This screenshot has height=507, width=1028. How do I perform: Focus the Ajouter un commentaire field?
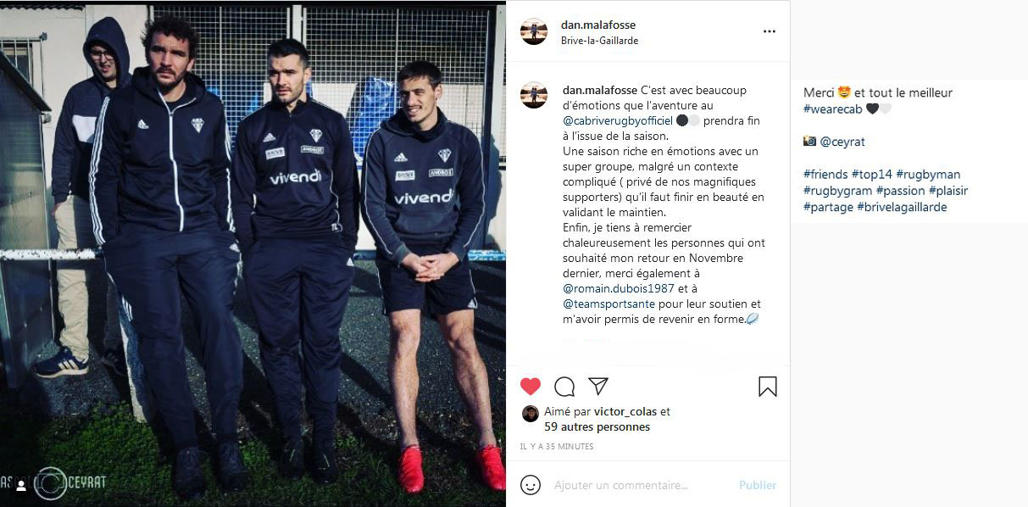pos(640,485)
